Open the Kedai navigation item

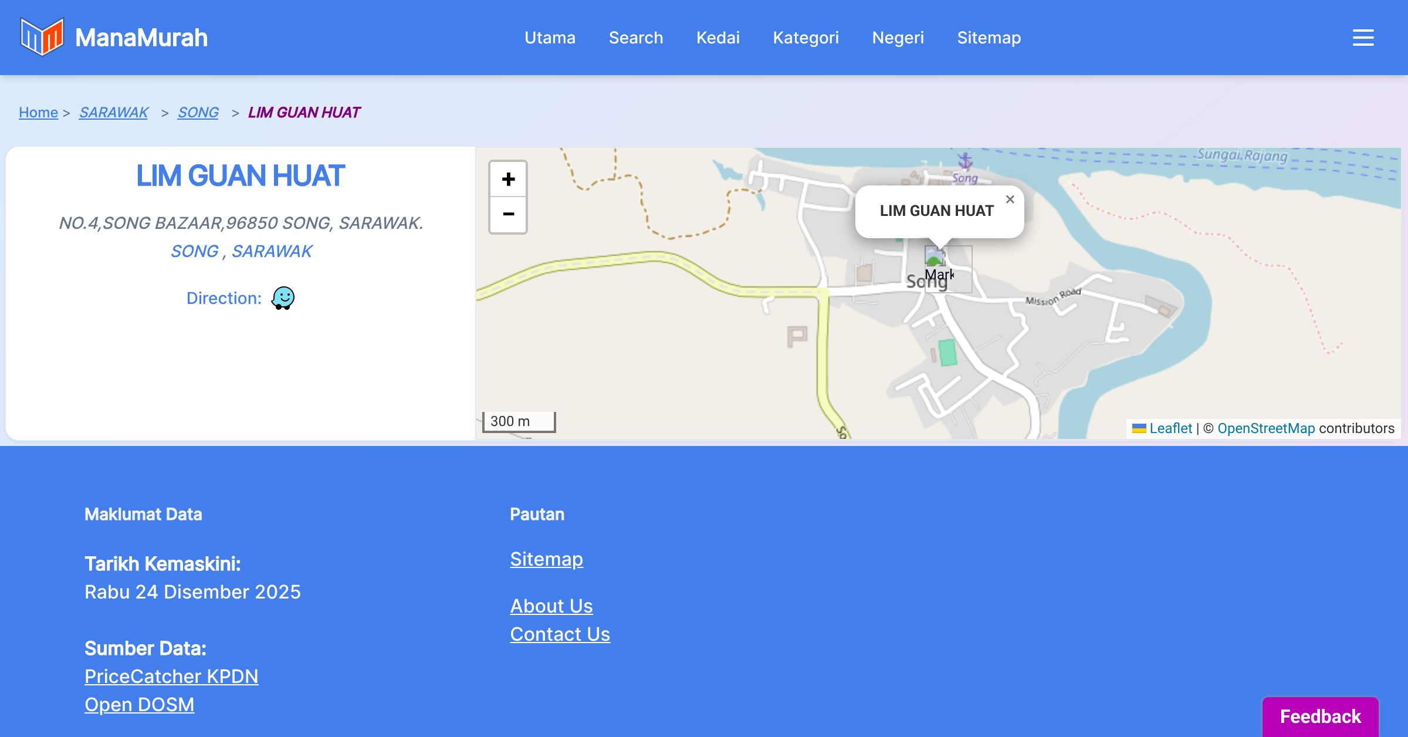(x=717, y=38)
